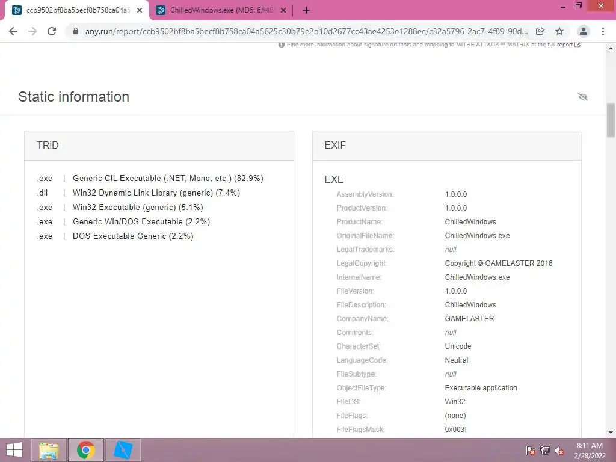Screen dimensions: 616x462
Task: Click the URL address bar
Action: [x=306, y=31]
